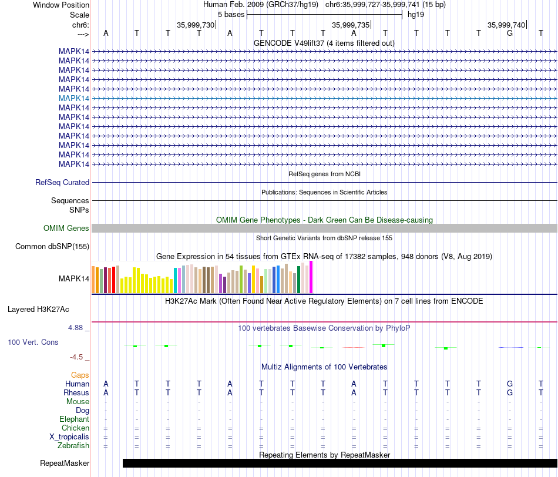
Task: Open the Layered H3K27Ac track label
Action: coord(38,310)
